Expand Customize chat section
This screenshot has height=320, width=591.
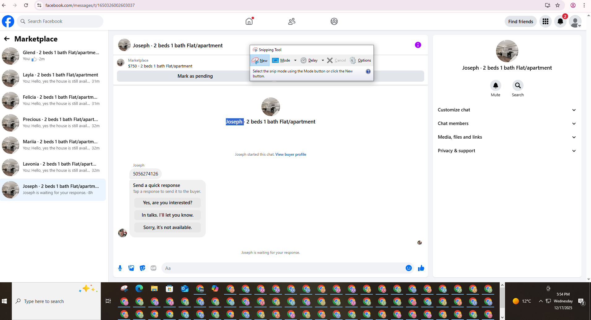click(507, 110)
